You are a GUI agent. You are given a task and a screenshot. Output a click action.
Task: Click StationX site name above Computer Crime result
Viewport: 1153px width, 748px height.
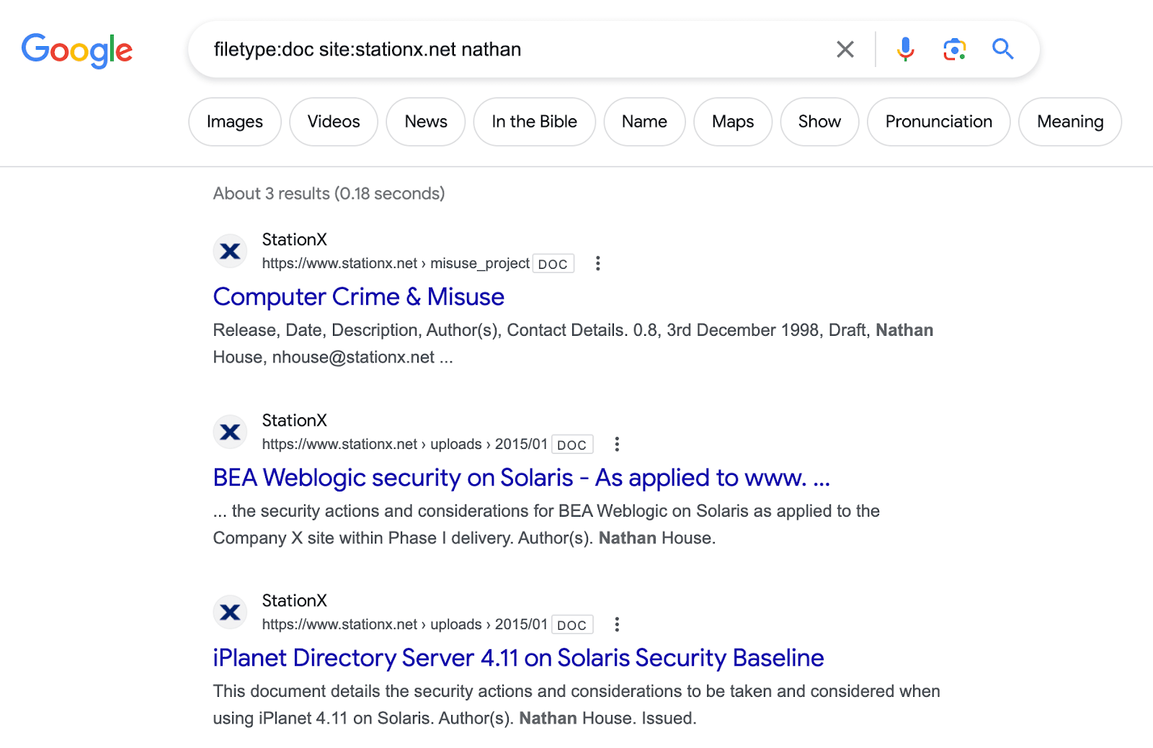tap(295, 240)
